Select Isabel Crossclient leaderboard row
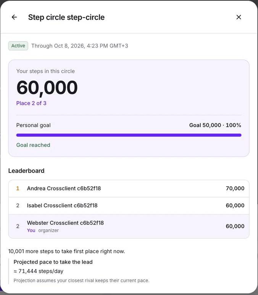258x295 pixels. click(x=129, y=206)
